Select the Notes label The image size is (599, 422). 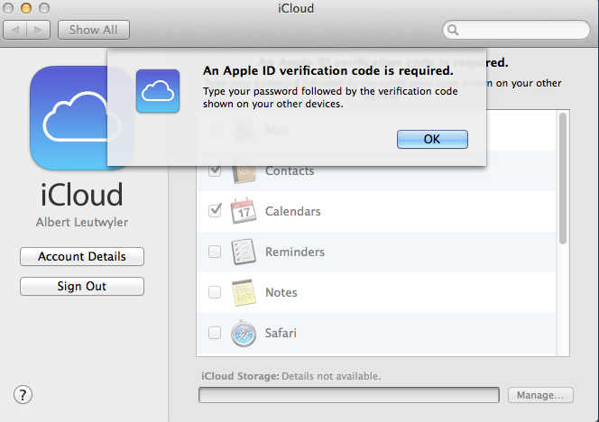coord(281,292)
